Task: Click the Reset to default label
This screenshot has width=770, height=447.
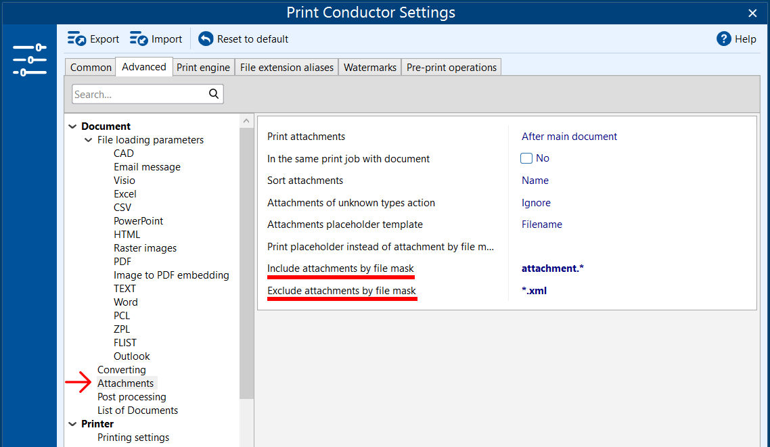Action: coord(252,39)
